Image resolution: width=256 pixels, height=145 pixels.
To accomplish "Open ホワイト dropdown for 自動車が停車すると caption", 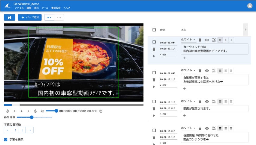I will coord(188,70).
